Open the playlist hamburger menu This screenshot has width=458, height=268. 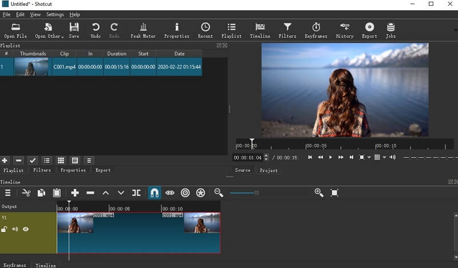pyautogui.click(x=89, y=161)
